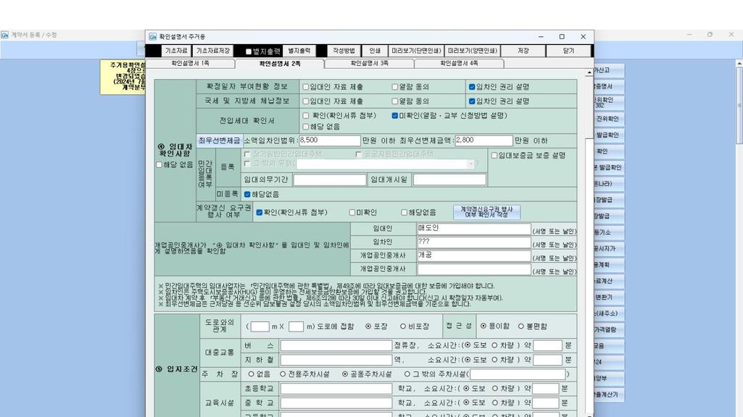Open 미리보기(양면인쇄) preview
The image size is (743, 417).
tap(473, 51)
